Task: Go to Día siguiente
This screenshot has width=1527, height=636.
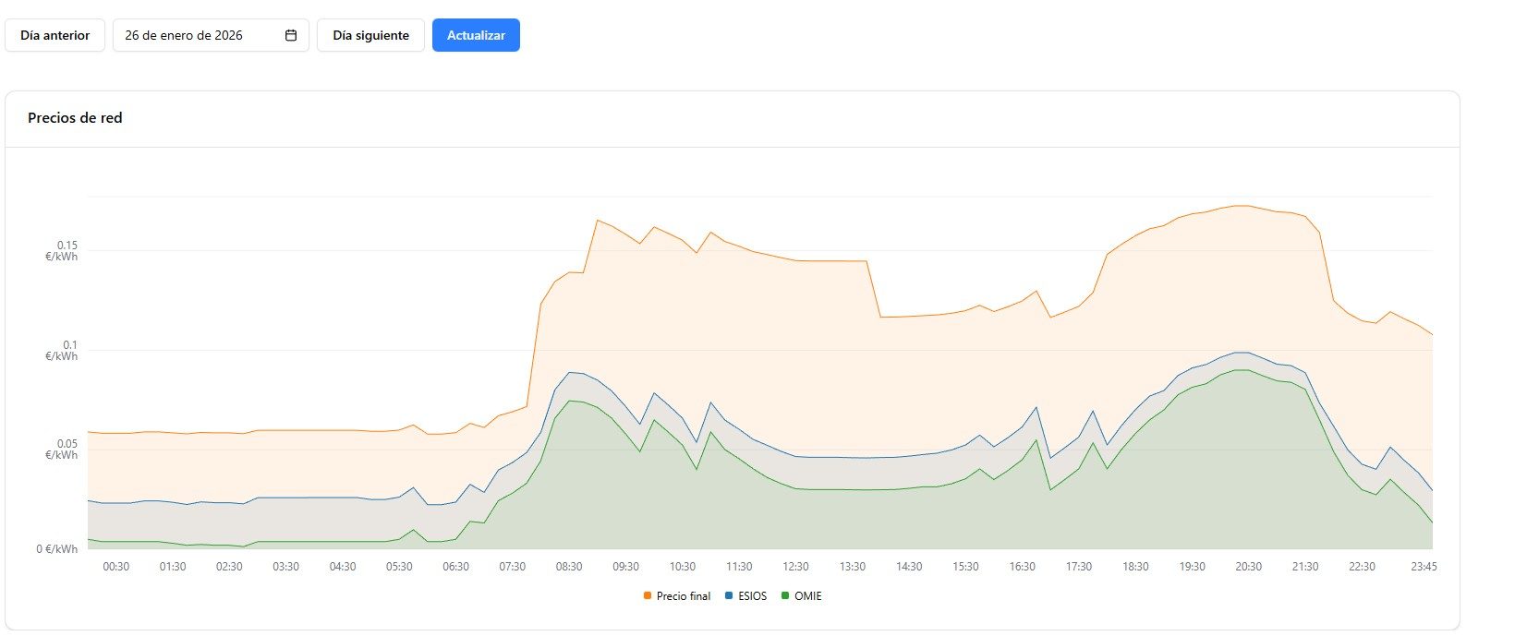Action: click(x=370, y=35)
